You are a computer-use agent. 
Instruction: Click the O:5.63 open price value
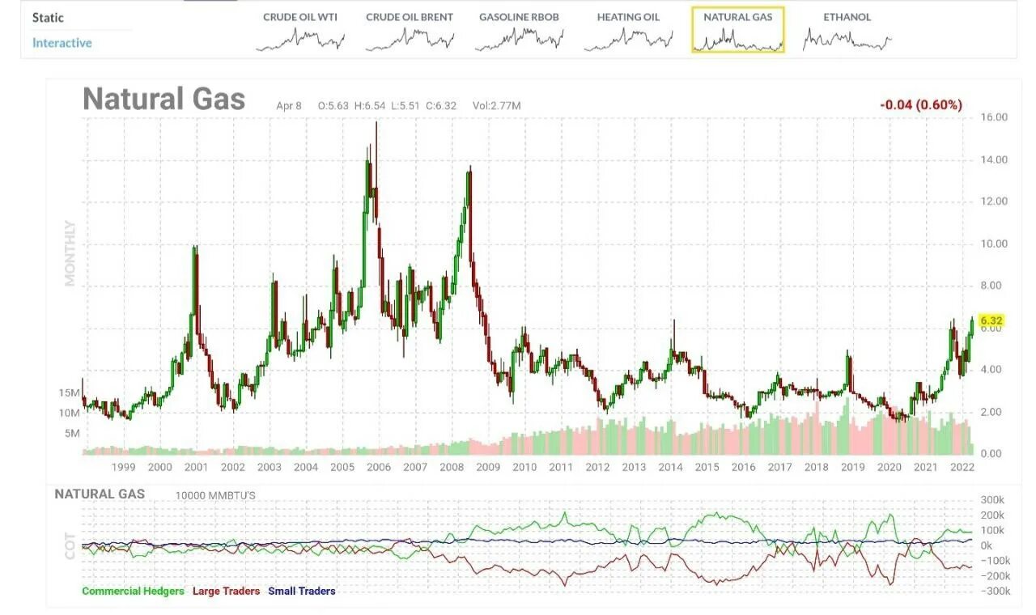pyautogui.click(x=333, y=106)
